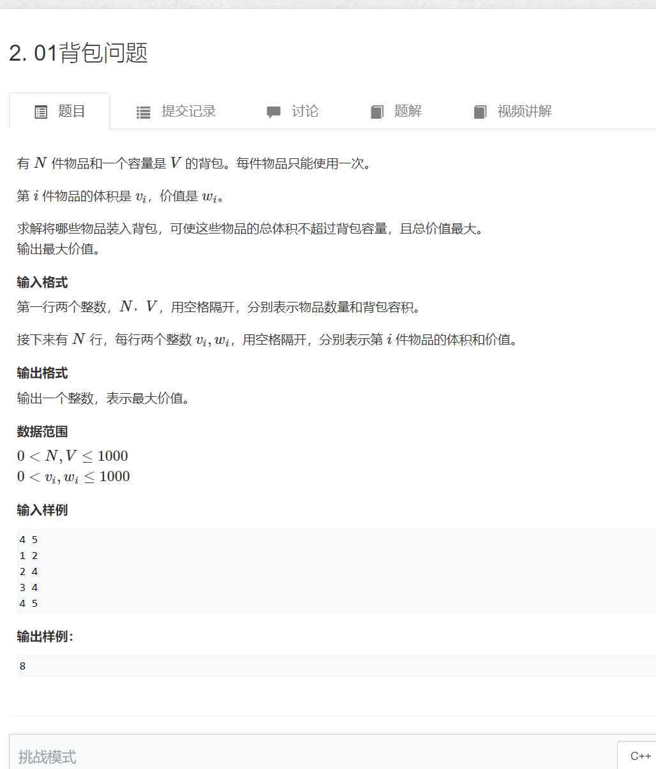Click the sample input first line 4 5
This screenshot has height=769, width=656.
click(x=29, y=540)
